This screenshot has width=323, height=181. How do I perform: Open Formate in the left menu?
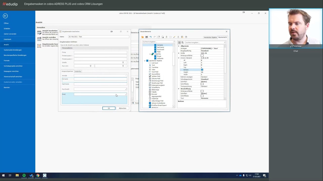(x=7, y=61)
